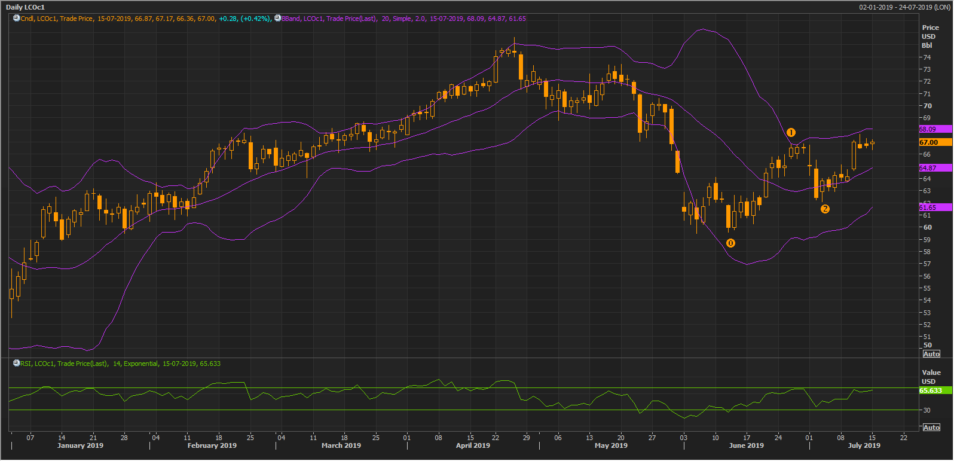Screen dimensions: 954x461
Task: Select chart marker labeled 0
Action: point(730,243)
